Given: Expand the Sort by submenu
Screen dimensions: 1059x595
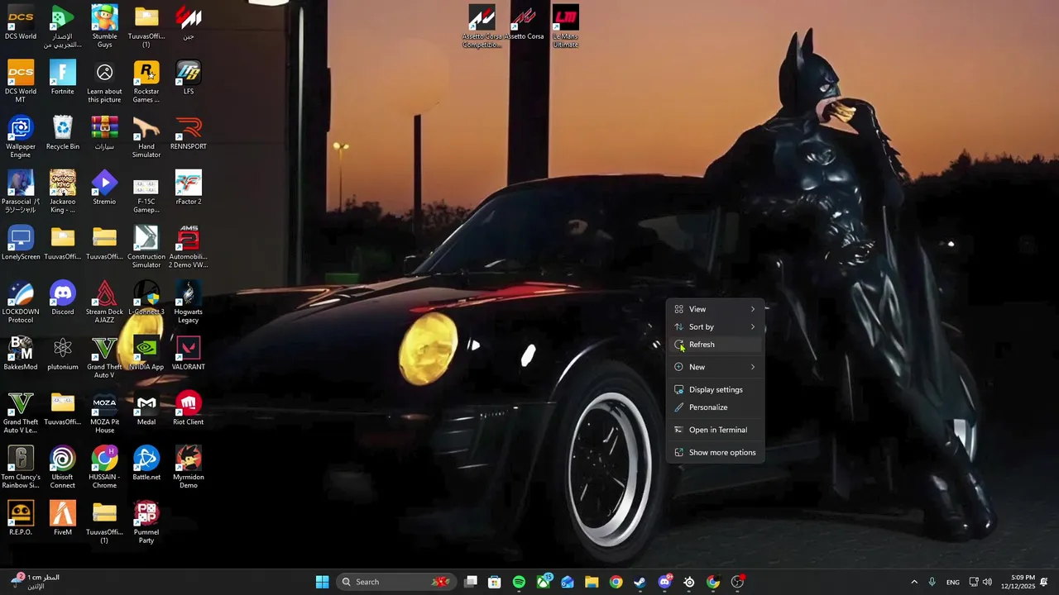Looking at the screenshot, I should click(715, 326).
